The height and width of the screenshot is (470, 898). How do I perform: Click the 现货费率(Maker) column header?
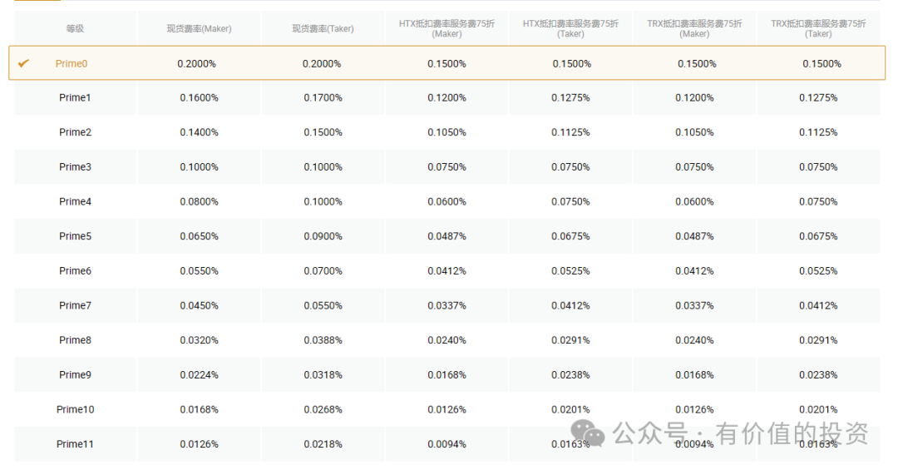click(x=200, y=28)
